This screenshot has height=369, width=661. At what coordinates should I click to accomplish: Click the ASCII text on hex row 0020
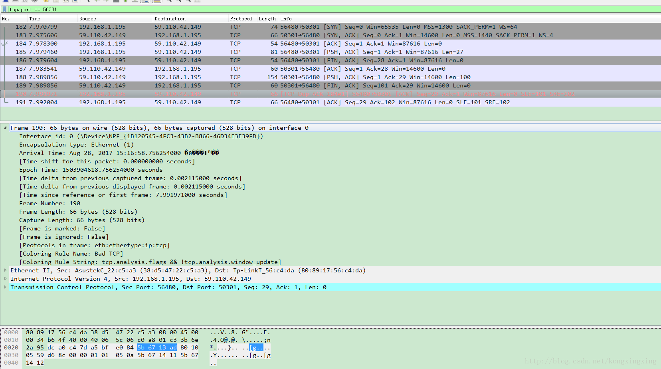coord(240,347)
